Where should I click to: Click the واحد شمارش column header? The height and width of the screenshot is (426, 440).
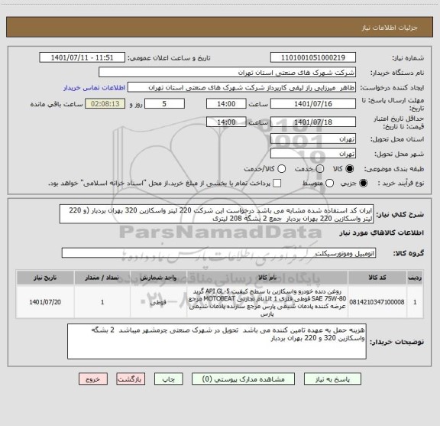point(158,278)
